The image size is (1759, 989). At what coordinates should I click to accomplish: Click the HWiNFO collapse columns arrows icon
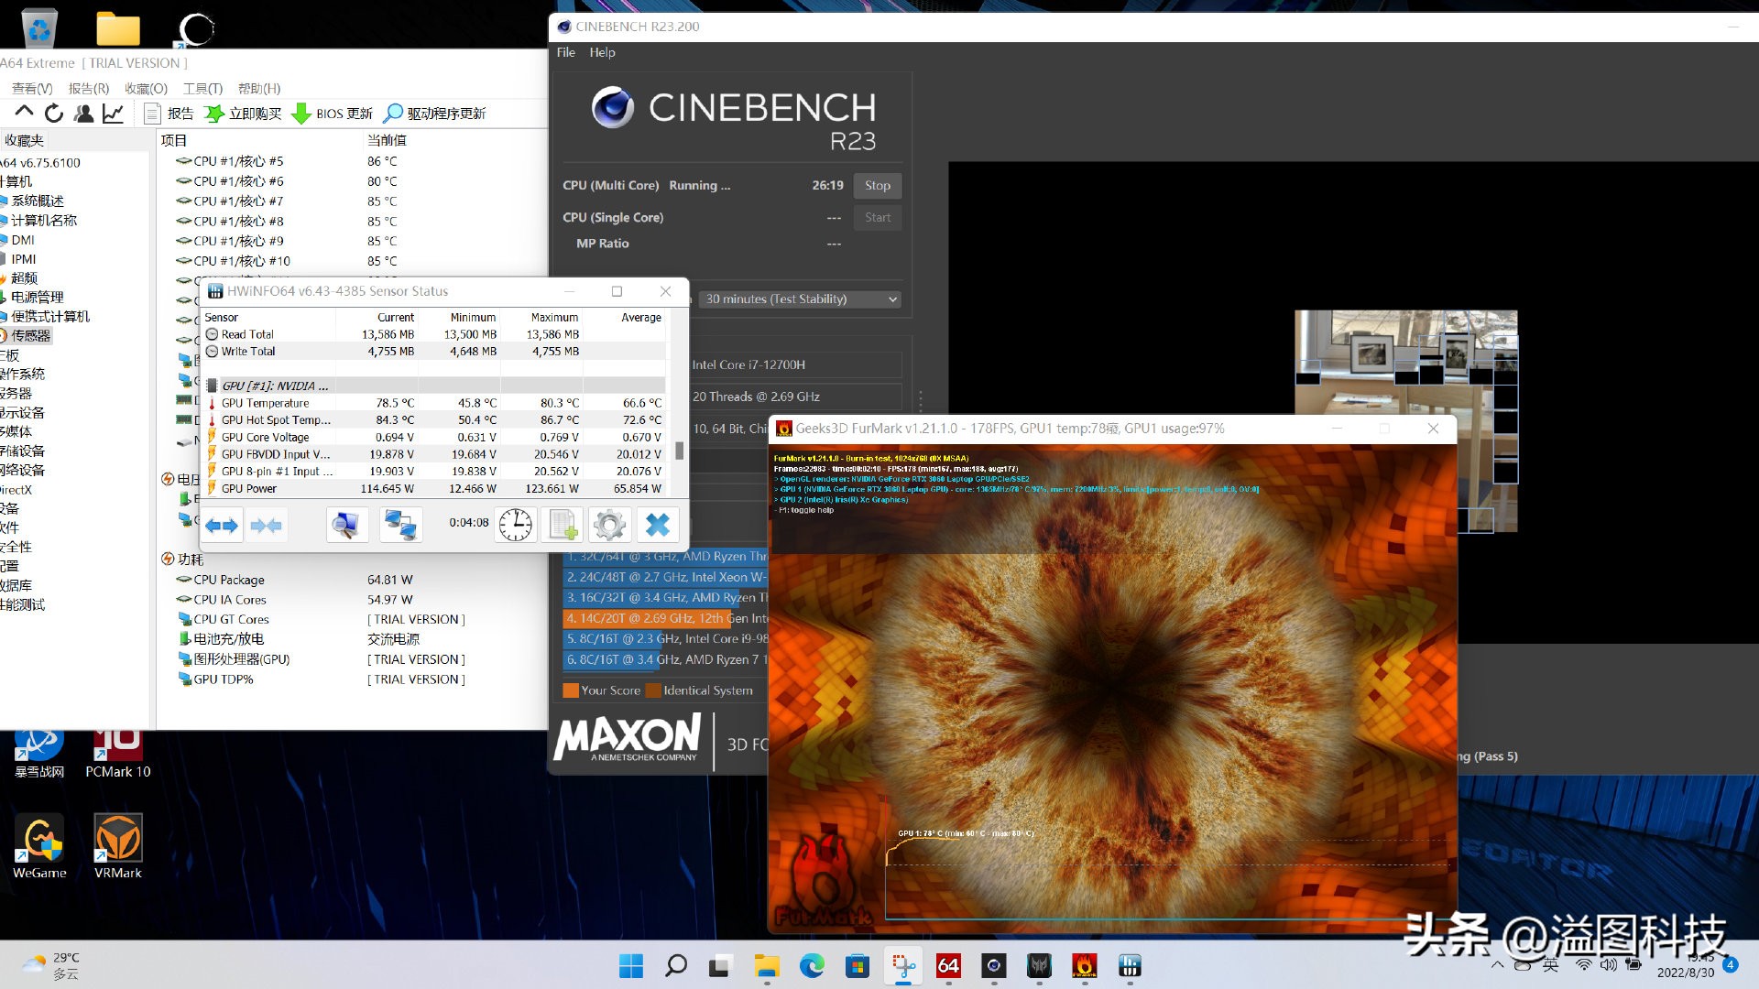click(267, 525)
